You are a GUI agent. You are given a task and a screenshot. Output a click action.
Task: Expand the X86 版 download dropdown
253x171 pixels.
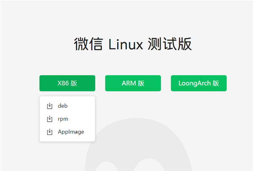tap(67, 83)
